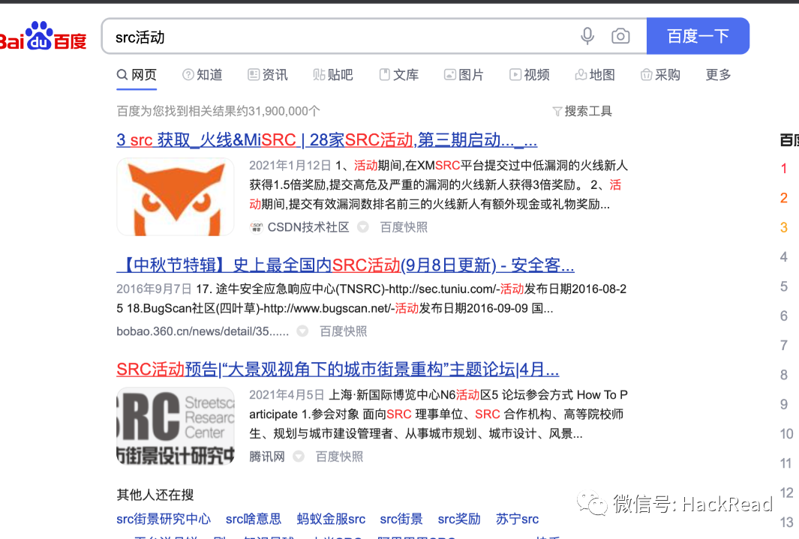
Task: Open the 贴吧 tab
Action: point(333,75)
